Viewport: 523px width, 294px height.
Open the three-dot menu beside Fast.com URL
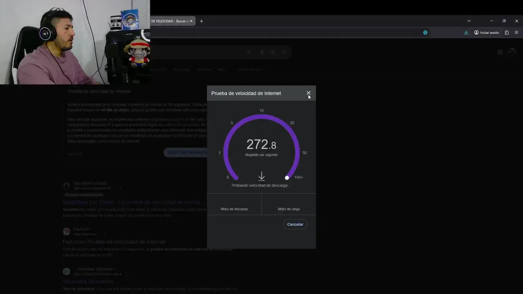pos(105,234)
